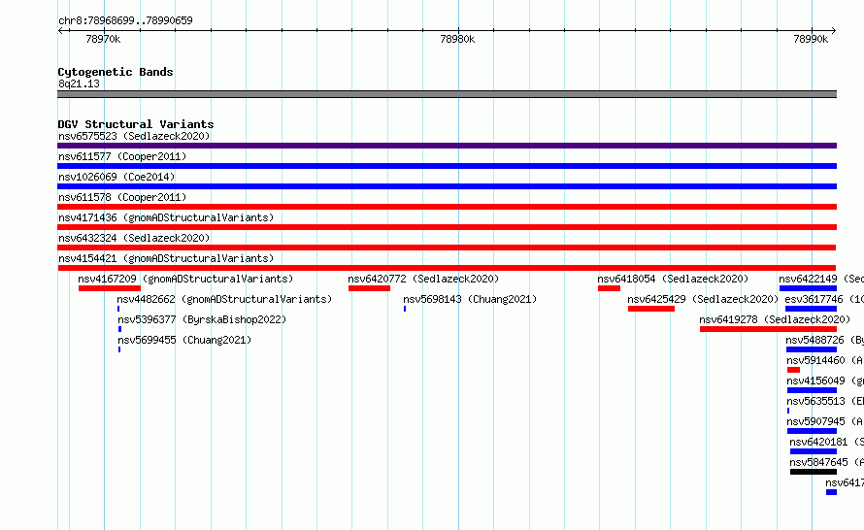Screen dimensions: 864x530
Task: Open nsv1026069 (Coe2014) label
Action: 116,177
